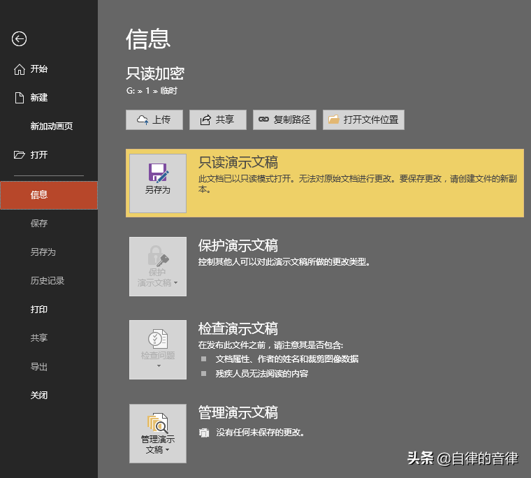Click 没有任何未保存的更改 text
The height and width of the screenshot is (478, 531).
point(260,433)
